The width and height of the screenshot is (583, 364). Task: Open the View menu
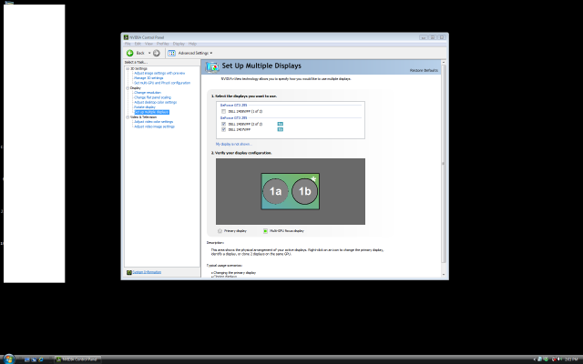point(148,44)
